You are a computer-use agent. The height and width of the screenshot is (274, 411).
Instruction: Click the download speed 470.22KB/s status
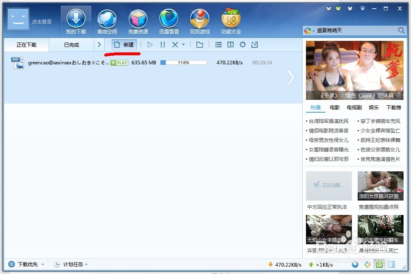coord(285,265)
